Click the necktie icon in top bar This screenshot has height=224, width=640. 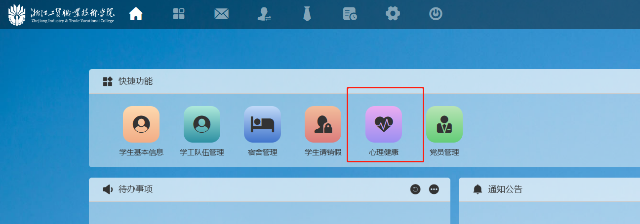click(307, 14)
